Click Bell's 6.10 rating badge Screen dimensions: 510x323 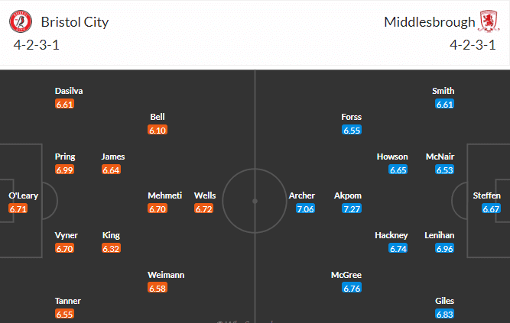(158, 131)
